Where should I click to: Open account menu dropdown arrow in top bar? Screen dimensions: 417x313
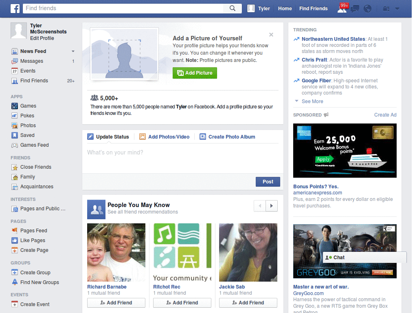397,9
